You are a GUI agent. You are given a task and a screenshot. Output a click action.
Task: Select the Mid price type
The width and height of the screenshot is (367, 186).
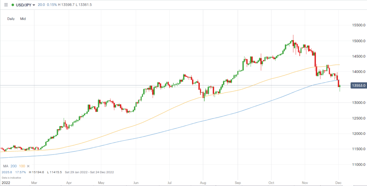pos(23,19)
